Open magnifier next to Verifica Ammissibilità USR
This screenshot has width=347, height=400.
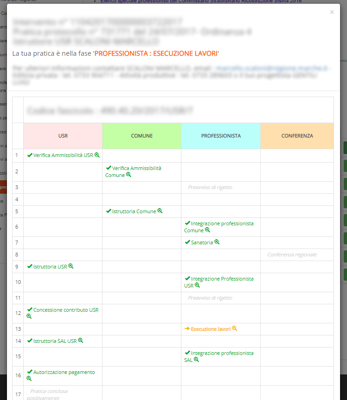(x=97, y=155)
